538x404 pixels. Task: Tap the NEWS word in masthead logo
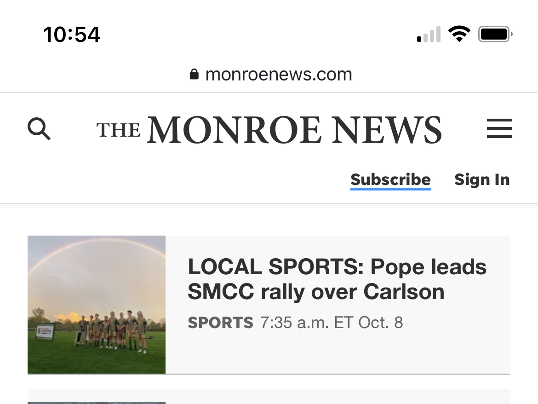point(387,130)
